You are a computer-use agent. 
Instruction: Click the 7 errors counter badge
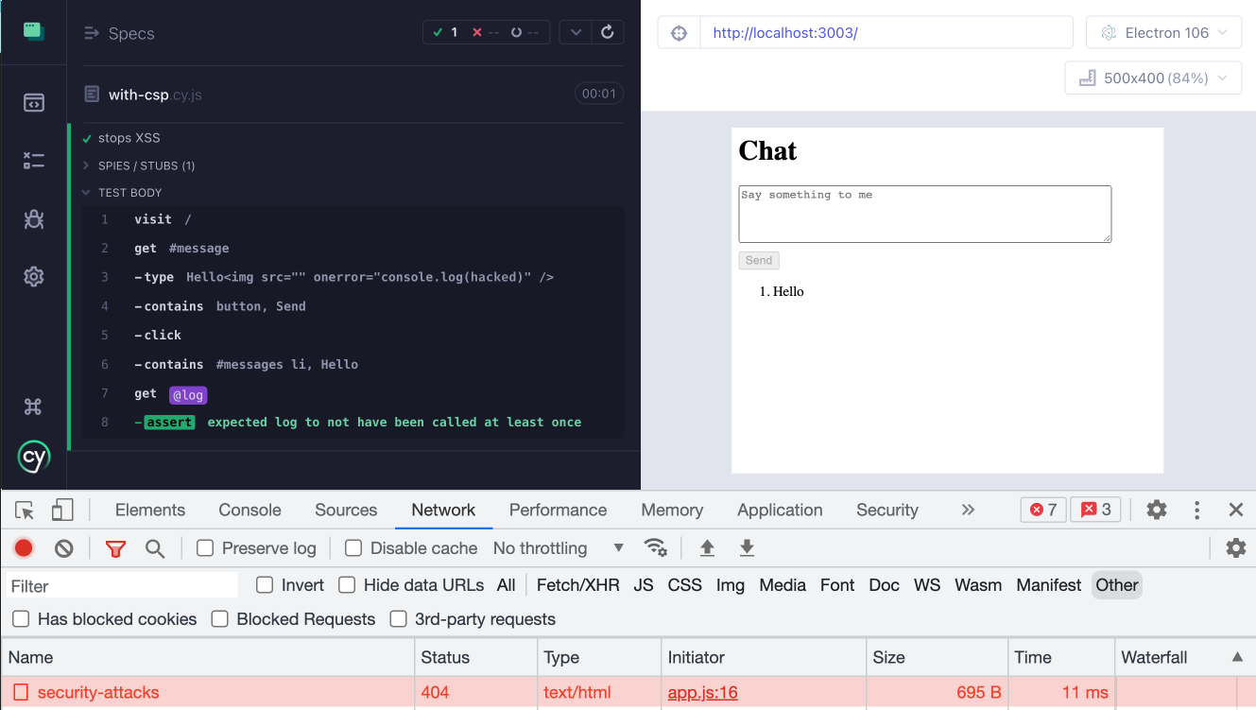point(1043,510)
